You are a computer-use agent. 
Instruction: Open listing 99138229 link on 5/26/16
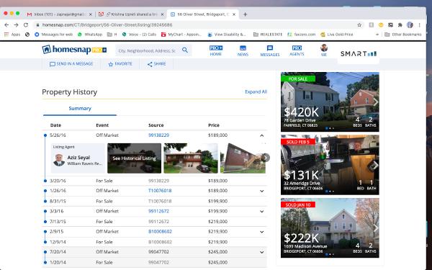pyautogui.click(x=158, y=135)
